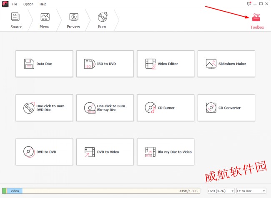This screenshot has width=271, height=198.
Task: Launch the Slideshow Maker icon
Action: click(x=211, y=64)
